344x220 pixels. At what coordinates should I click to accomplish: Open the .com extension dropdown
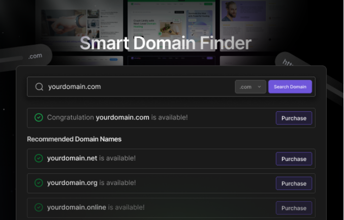[250, 87]
